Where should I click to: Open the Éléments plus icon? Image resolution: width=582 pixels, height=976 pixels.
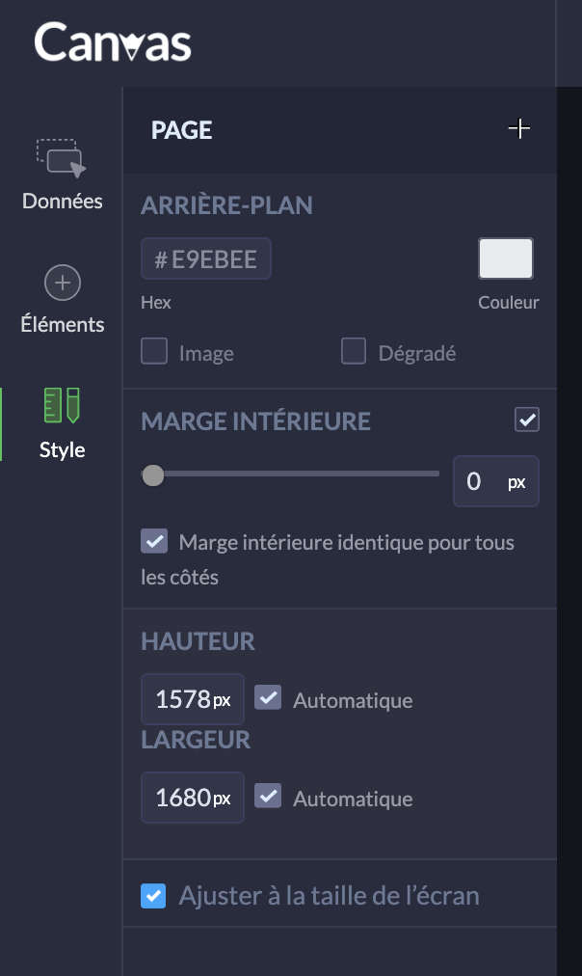click(x=63, y=284)
